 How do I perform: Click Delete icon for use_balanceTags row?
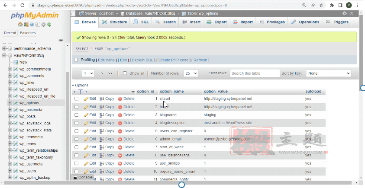(120, 155)
